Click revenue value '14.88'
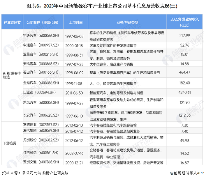Screen dimensions: 204x179 [184, 64]
